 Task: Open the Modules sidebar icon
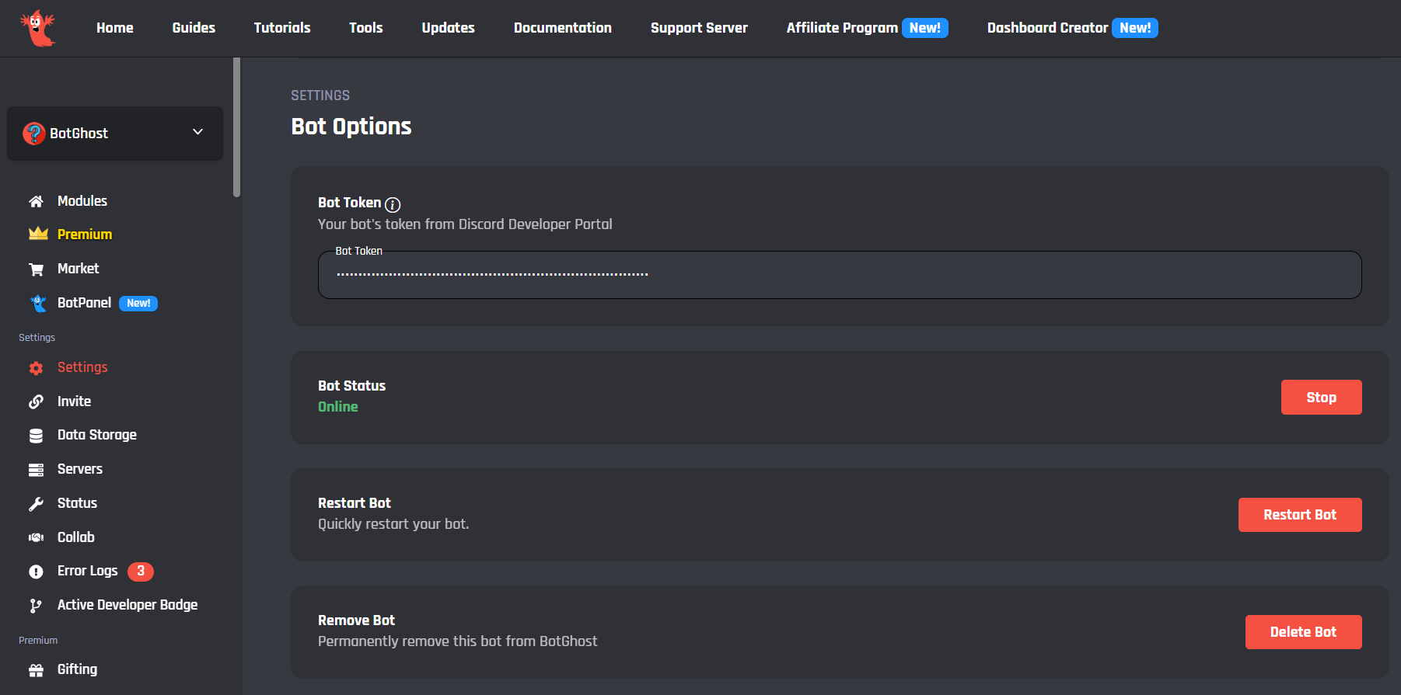(37, 200)
